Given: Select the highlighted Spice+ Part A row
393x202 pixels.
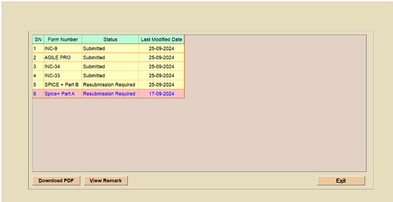Looking at the screenshot, I should (x=62, y=94).
